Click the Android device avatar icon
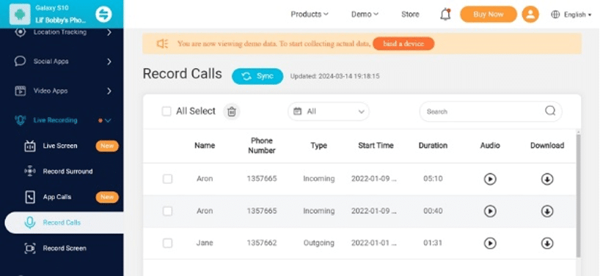The width and height of the screenshot is (600, 276). pyautogui.click(x=20, y=14)
